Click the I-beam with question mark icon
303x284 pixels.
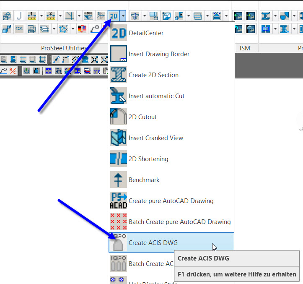[78, 71]
